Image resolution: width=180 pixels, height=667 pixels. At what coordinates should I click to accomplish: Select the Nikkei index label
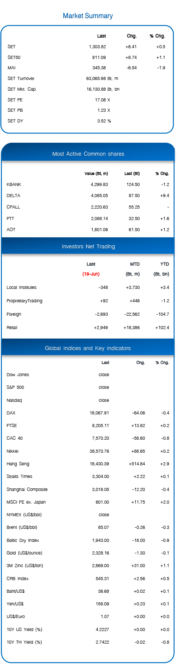(13, 451)
